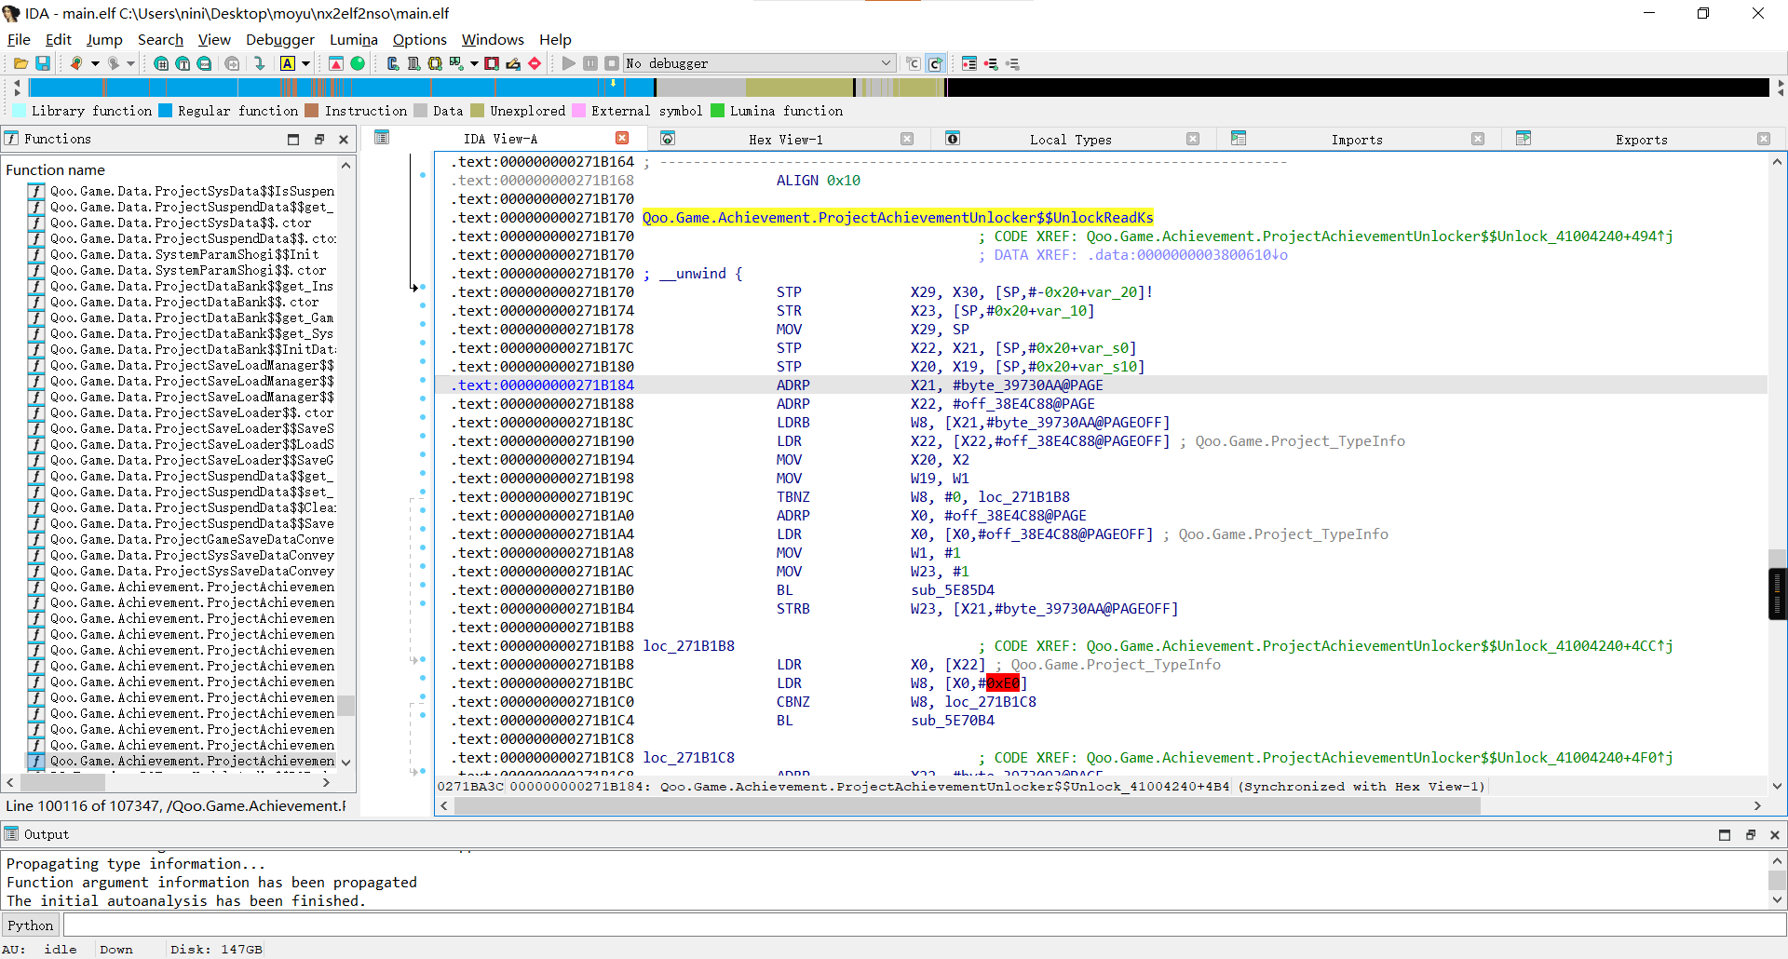Click the red diamond stop icon
The height and width of the screenshot is (959, 1788).
[x=535, y=63]
